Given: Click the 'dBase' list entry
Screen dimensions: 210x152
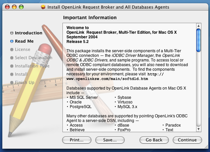Looking at the screenshot, I should pyautogui.click(x=123, y=125).
